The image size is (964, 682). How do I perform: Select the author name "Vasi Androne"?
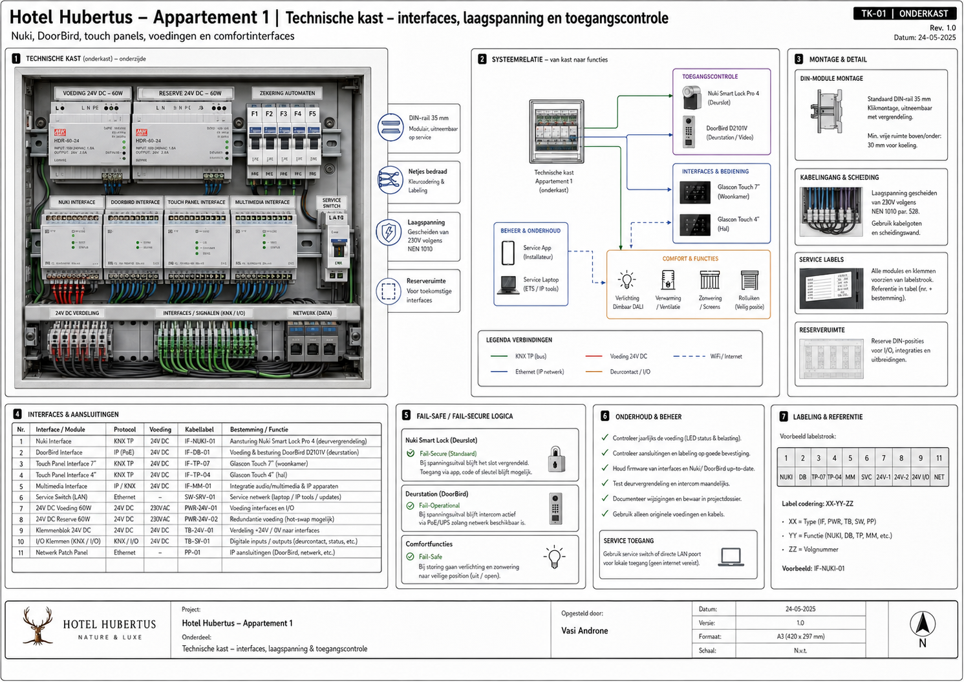(584, 631)
